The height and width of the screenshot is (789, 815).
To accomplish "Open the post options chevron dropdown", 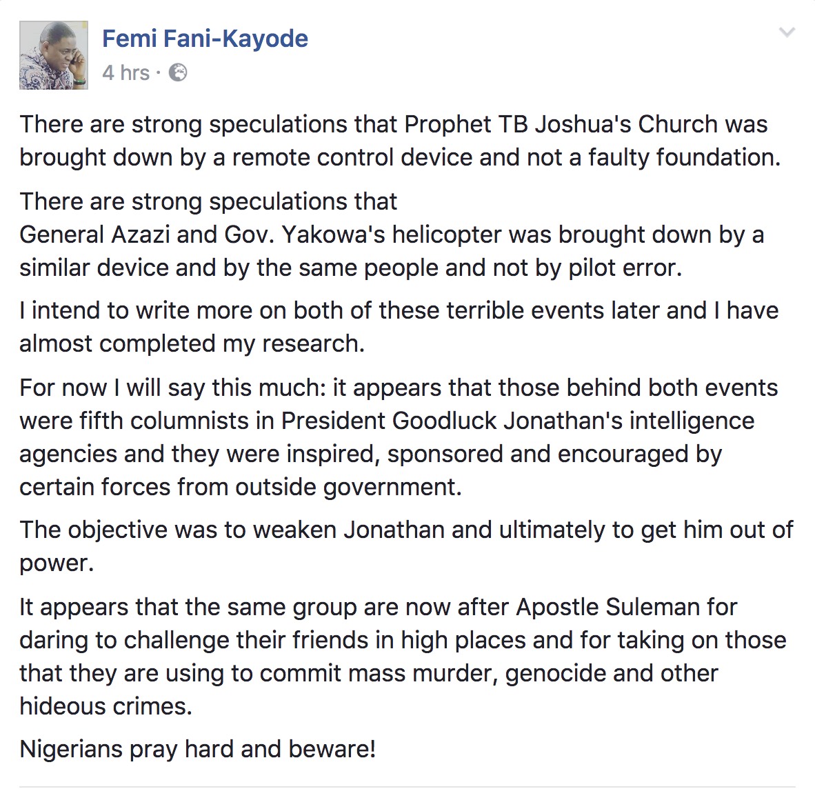I will 787,32.
